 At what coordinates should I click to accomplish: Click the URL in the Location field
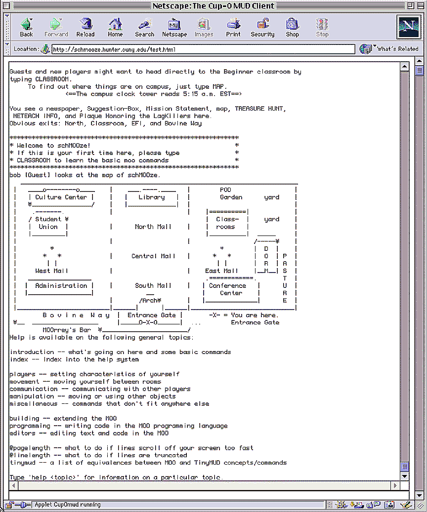point(114,50)
